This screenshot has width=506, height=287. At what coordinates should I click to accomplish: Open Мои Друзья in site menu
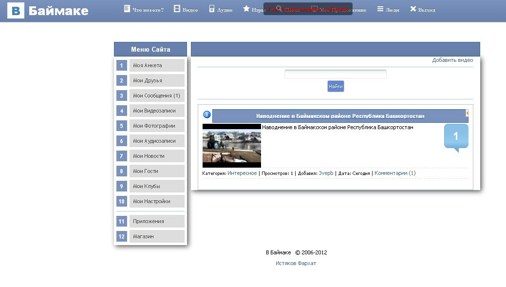(x=157, y=80)
